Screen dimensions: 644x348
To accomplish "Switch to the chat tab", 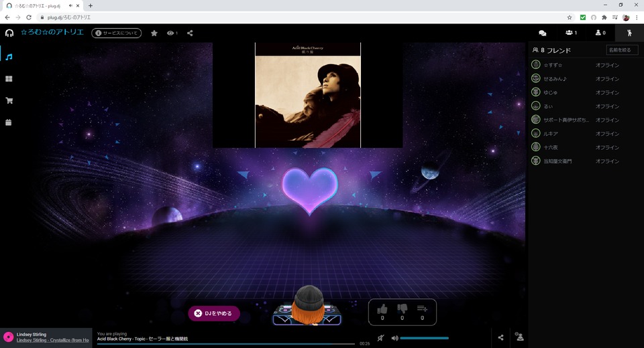I will click(542, 33).
